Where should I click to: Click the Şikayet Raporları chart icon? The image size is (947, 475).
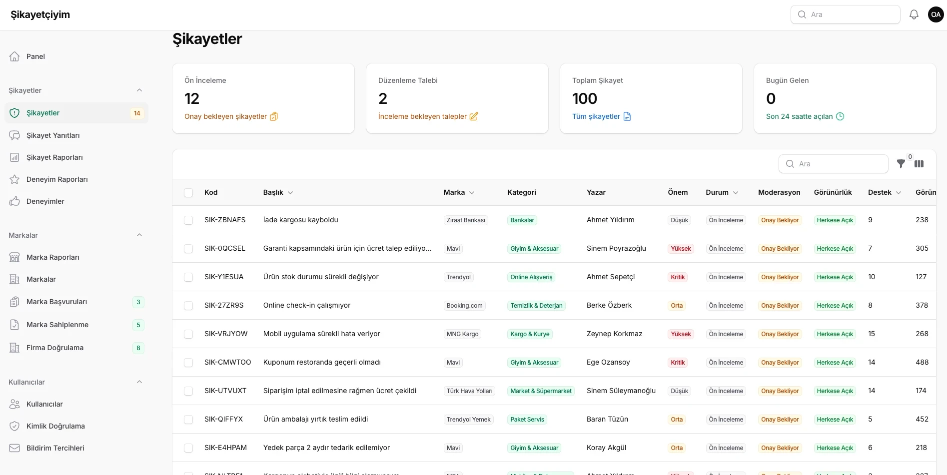coord(14,157)
